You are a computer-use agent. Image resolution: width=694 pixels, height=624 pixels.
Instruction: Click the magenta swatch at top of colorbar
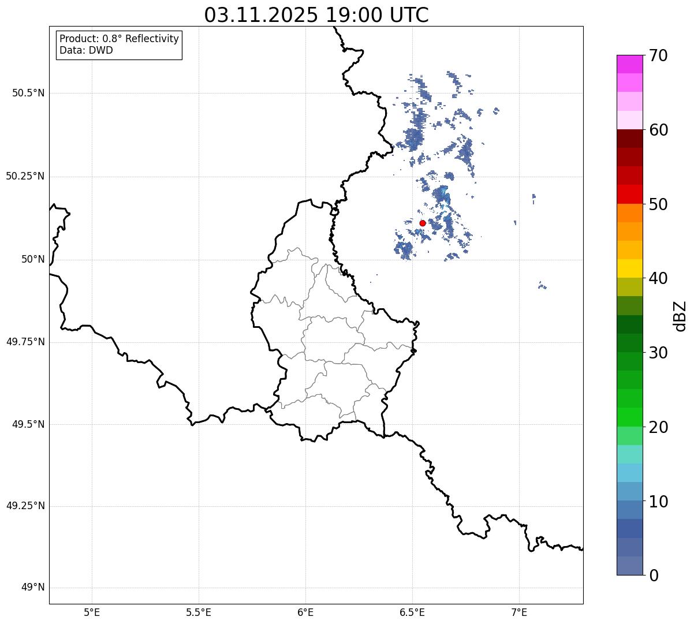pyautogui.click(x=630, y=64)
